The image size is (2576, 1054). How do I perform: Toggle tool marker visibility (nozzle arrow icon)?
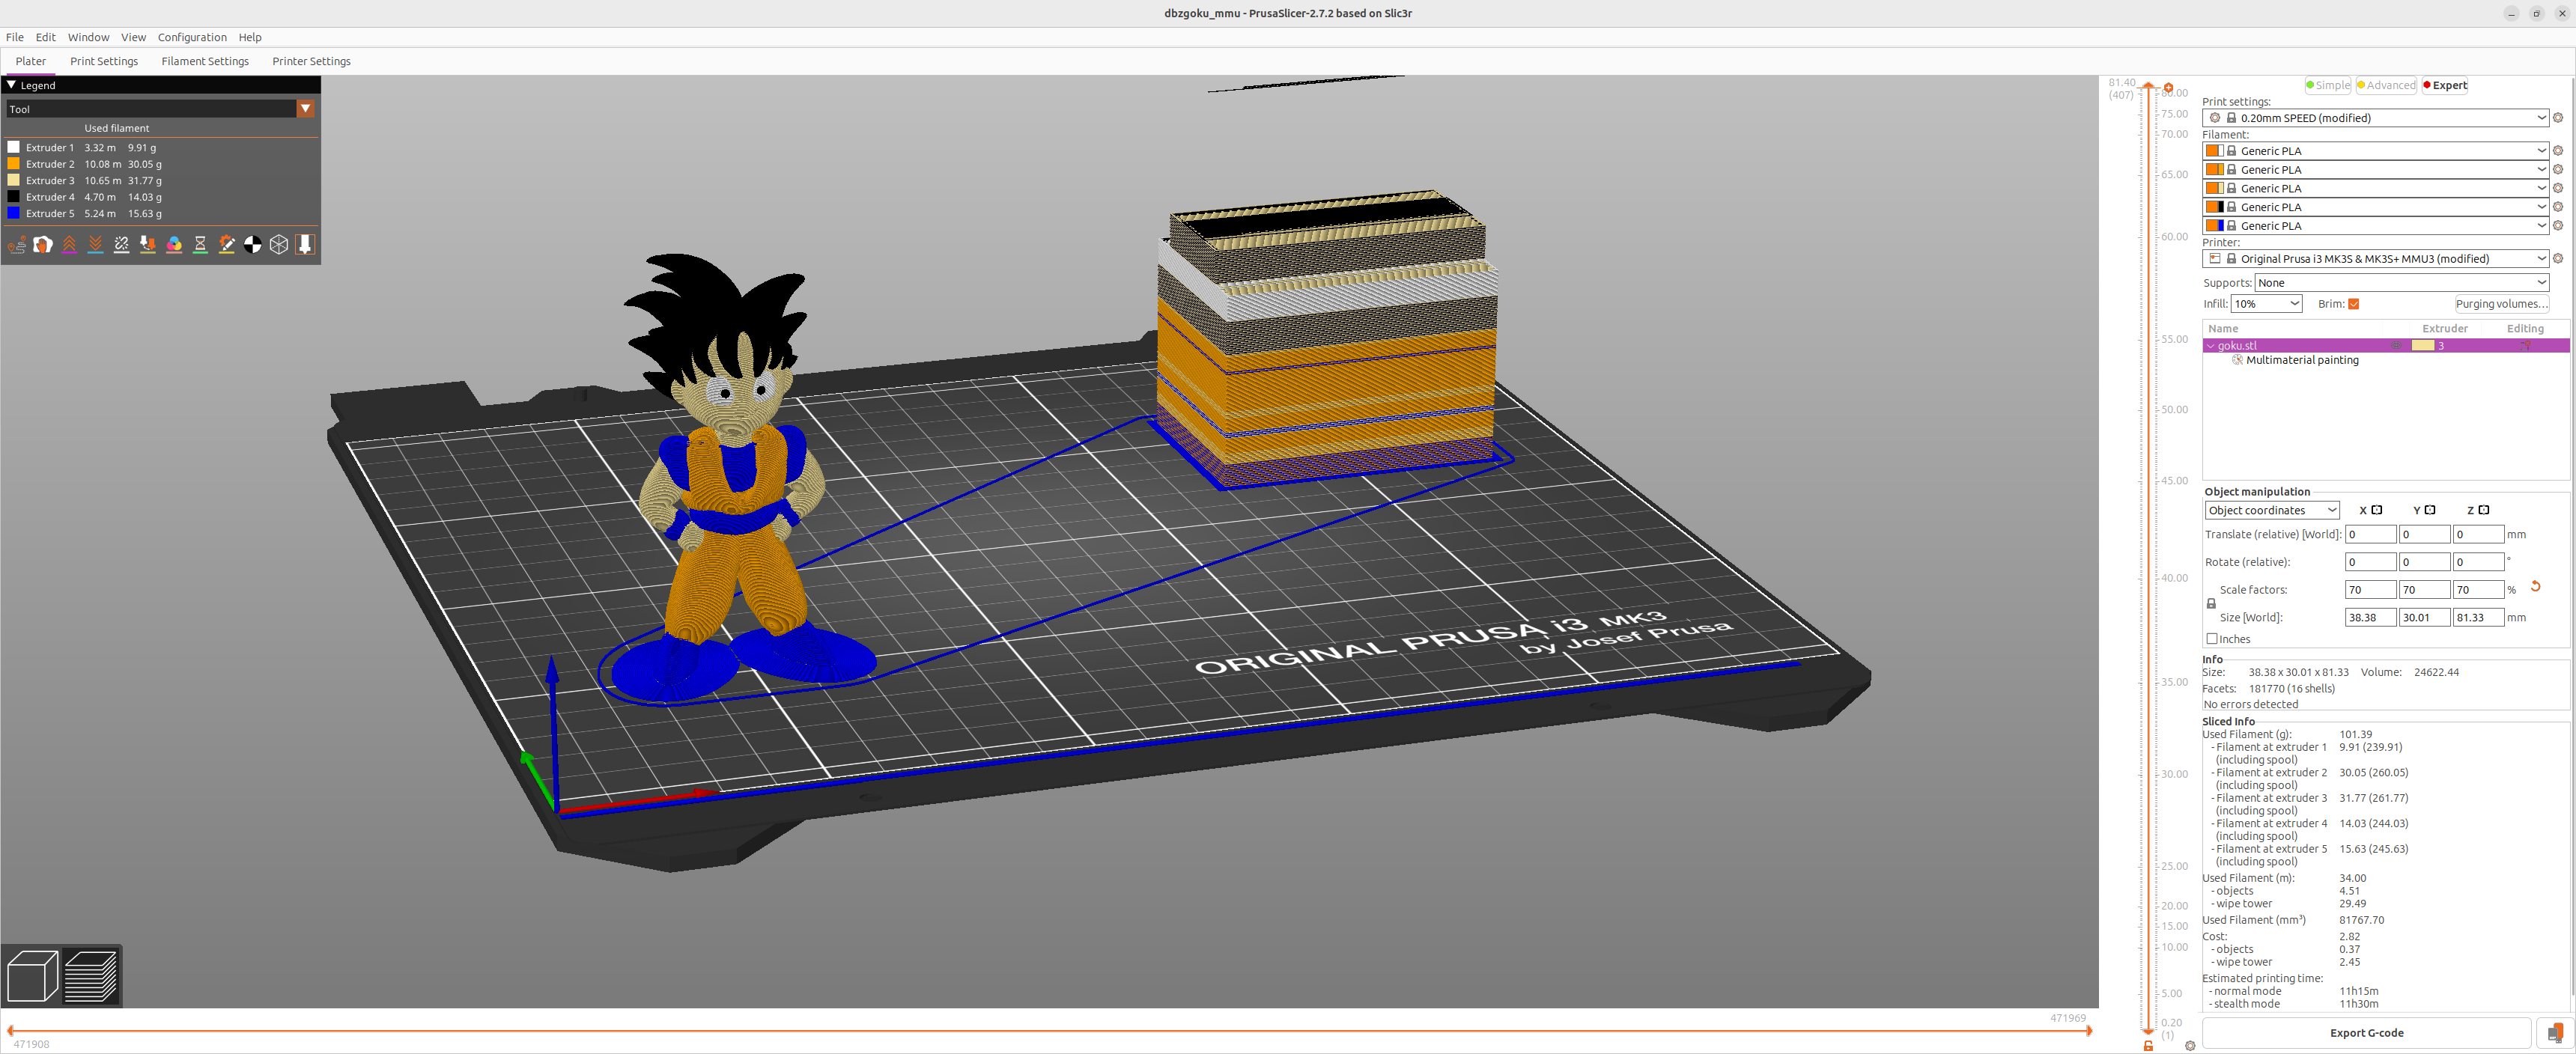coord(305,245)
